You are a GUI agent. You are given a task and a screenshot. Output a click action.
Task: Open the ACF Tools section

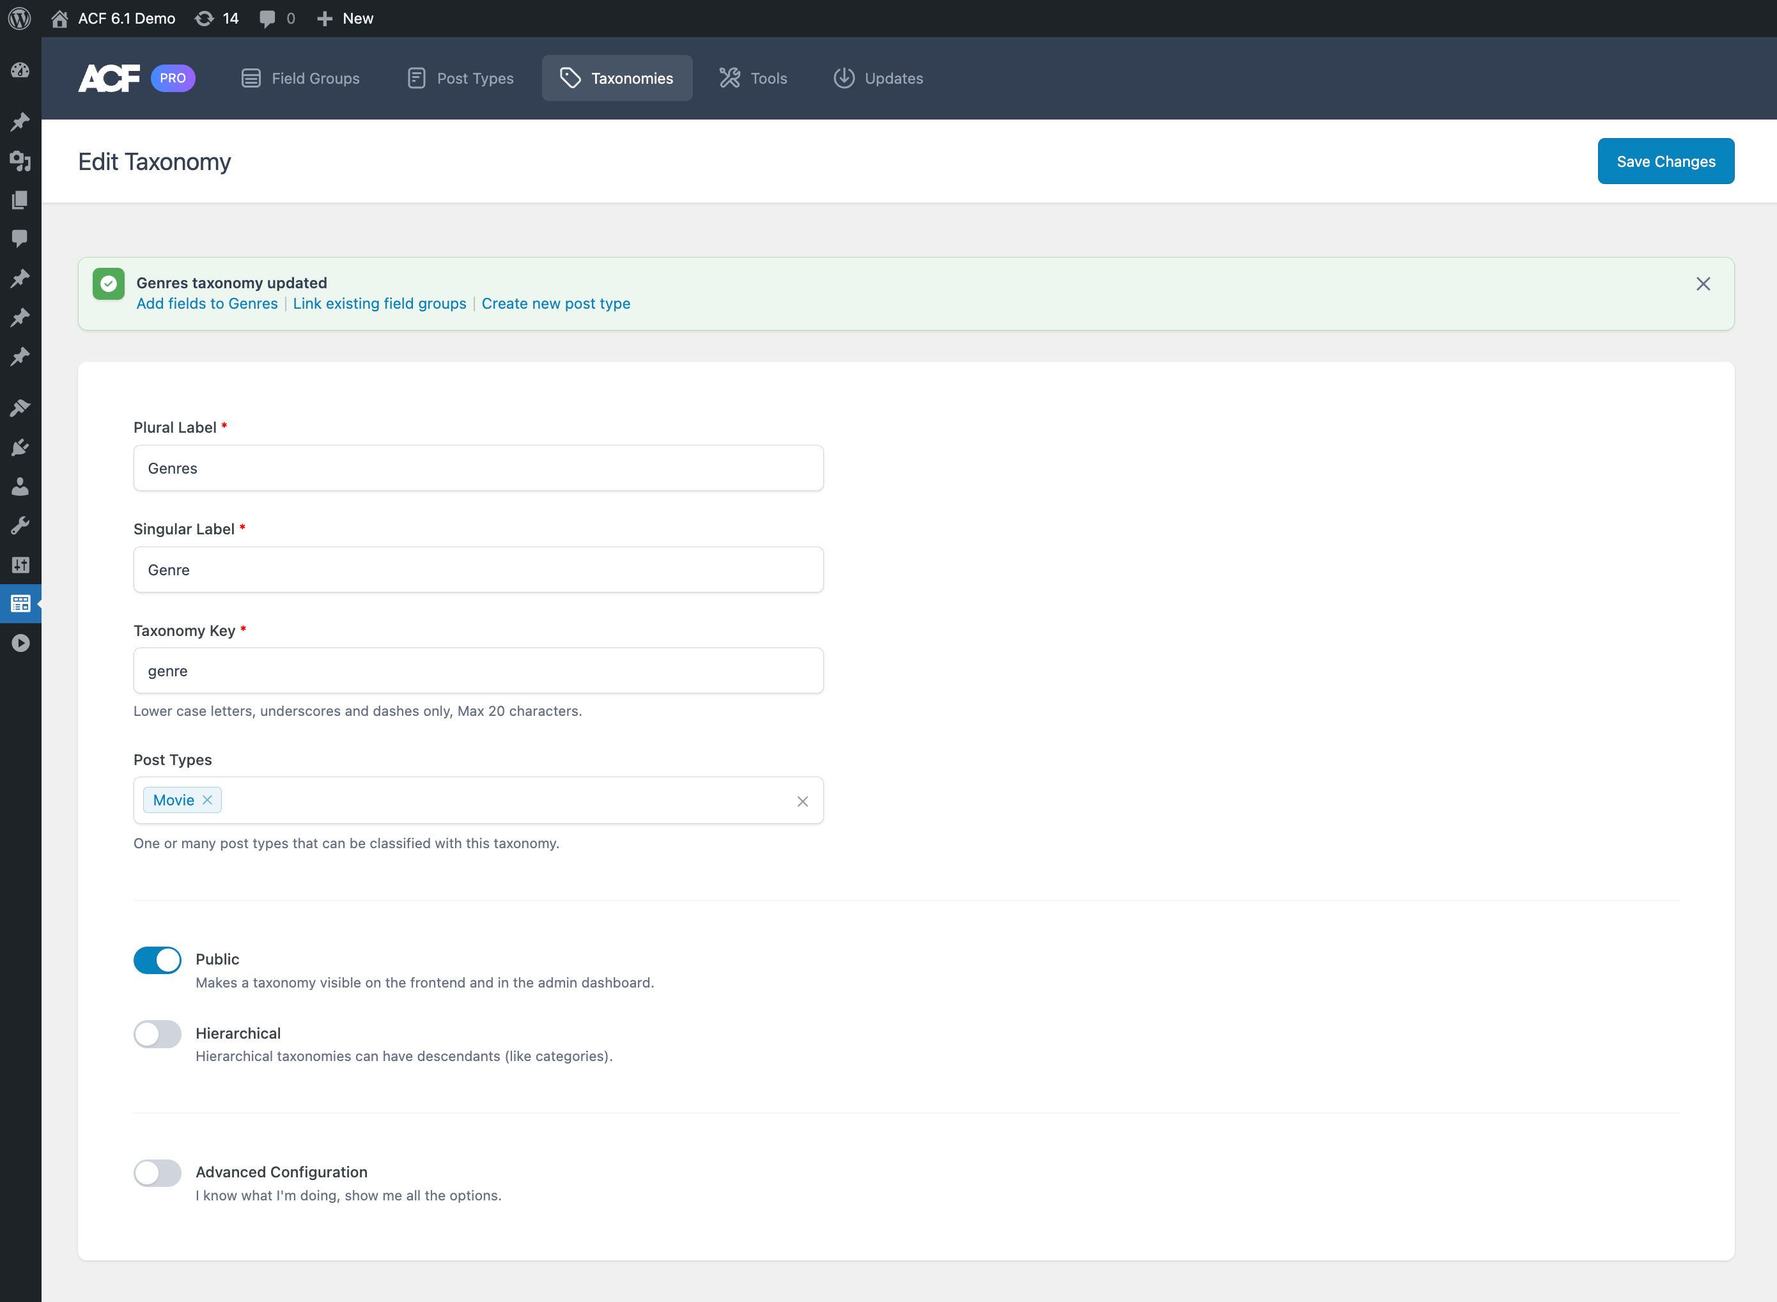pyautogui.click(x=752, y=78)
